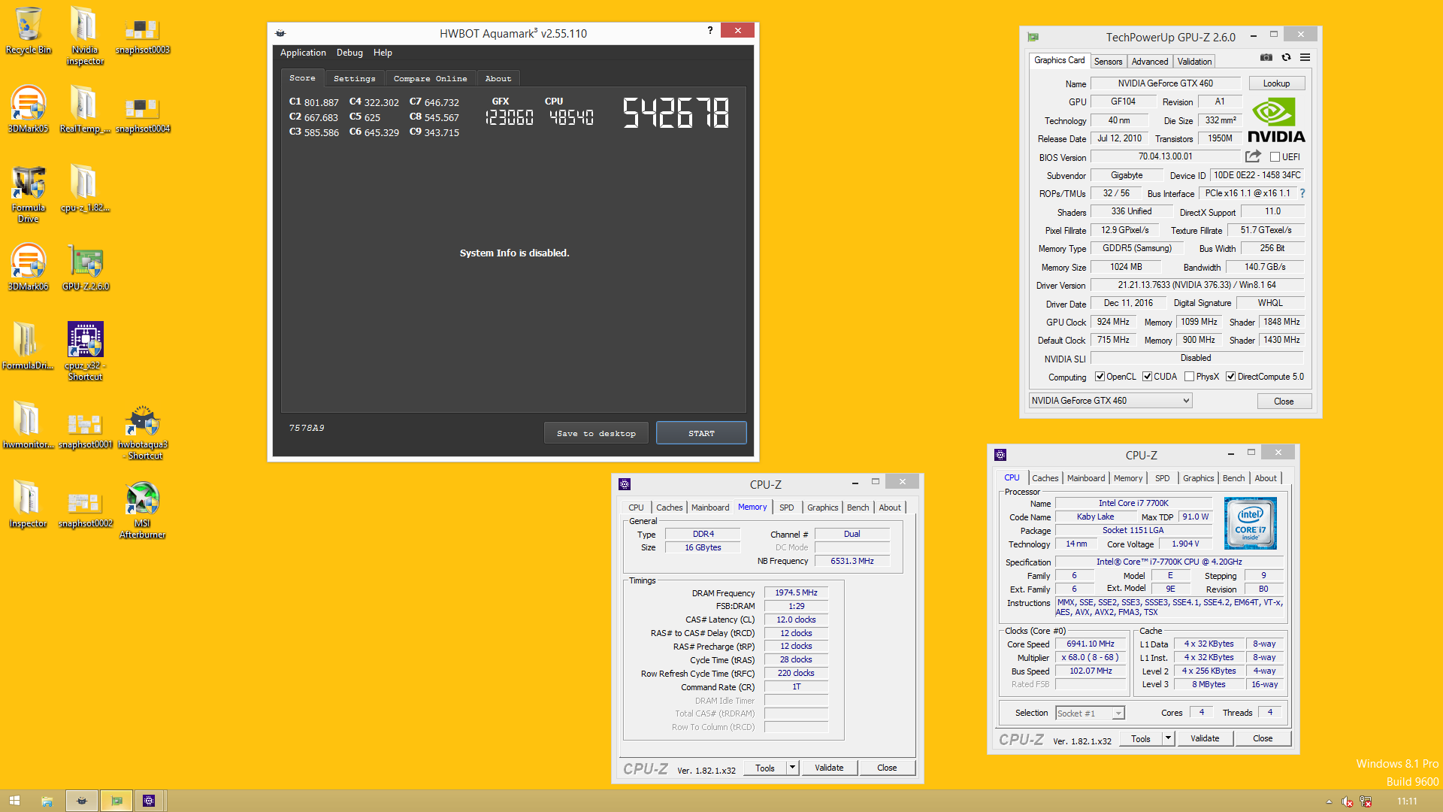Click Bus Interface question mark icon
This screenshot has width=1443, height=812.
tap(1302, 193)
